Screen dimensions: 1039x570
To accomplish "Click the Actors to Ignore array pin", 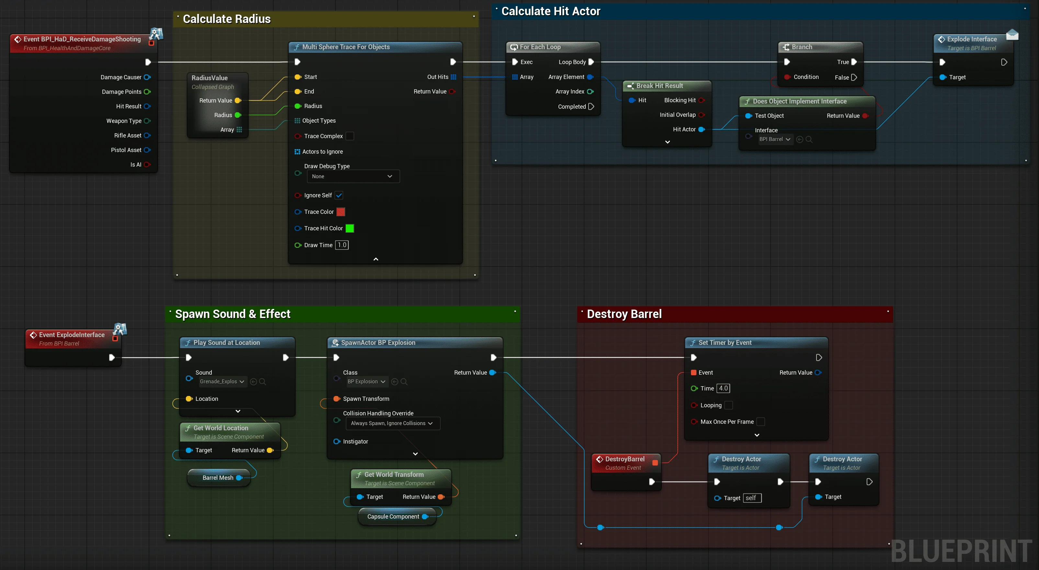I will pos(297,152).
